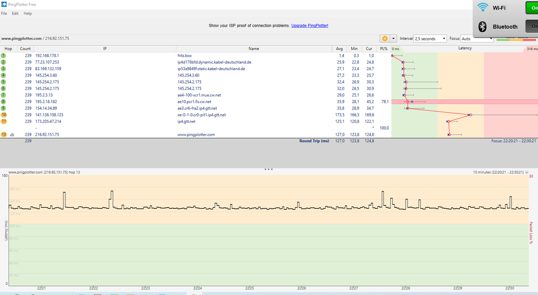Screen dimensions: 538x295
Task: Click the ip4.gtt.net name cell
Action: tap(186, 121)
